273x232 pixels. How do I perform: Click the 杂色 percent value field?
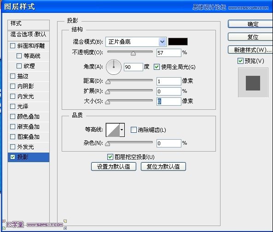168,143
